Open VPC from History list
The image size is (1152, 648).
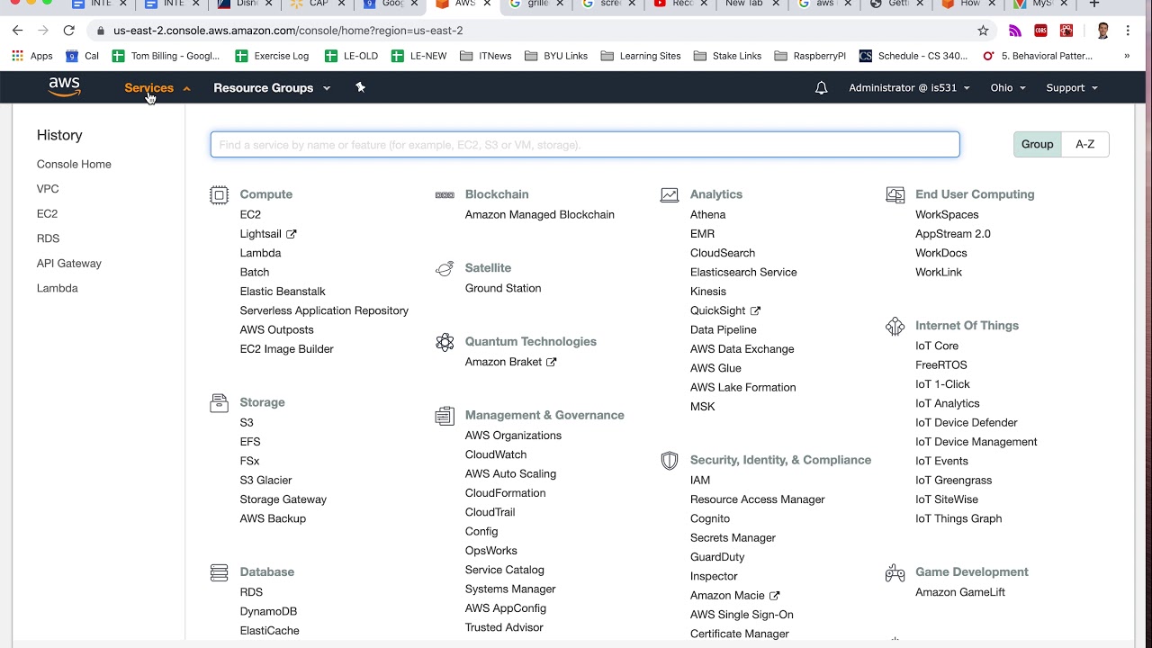48,189
